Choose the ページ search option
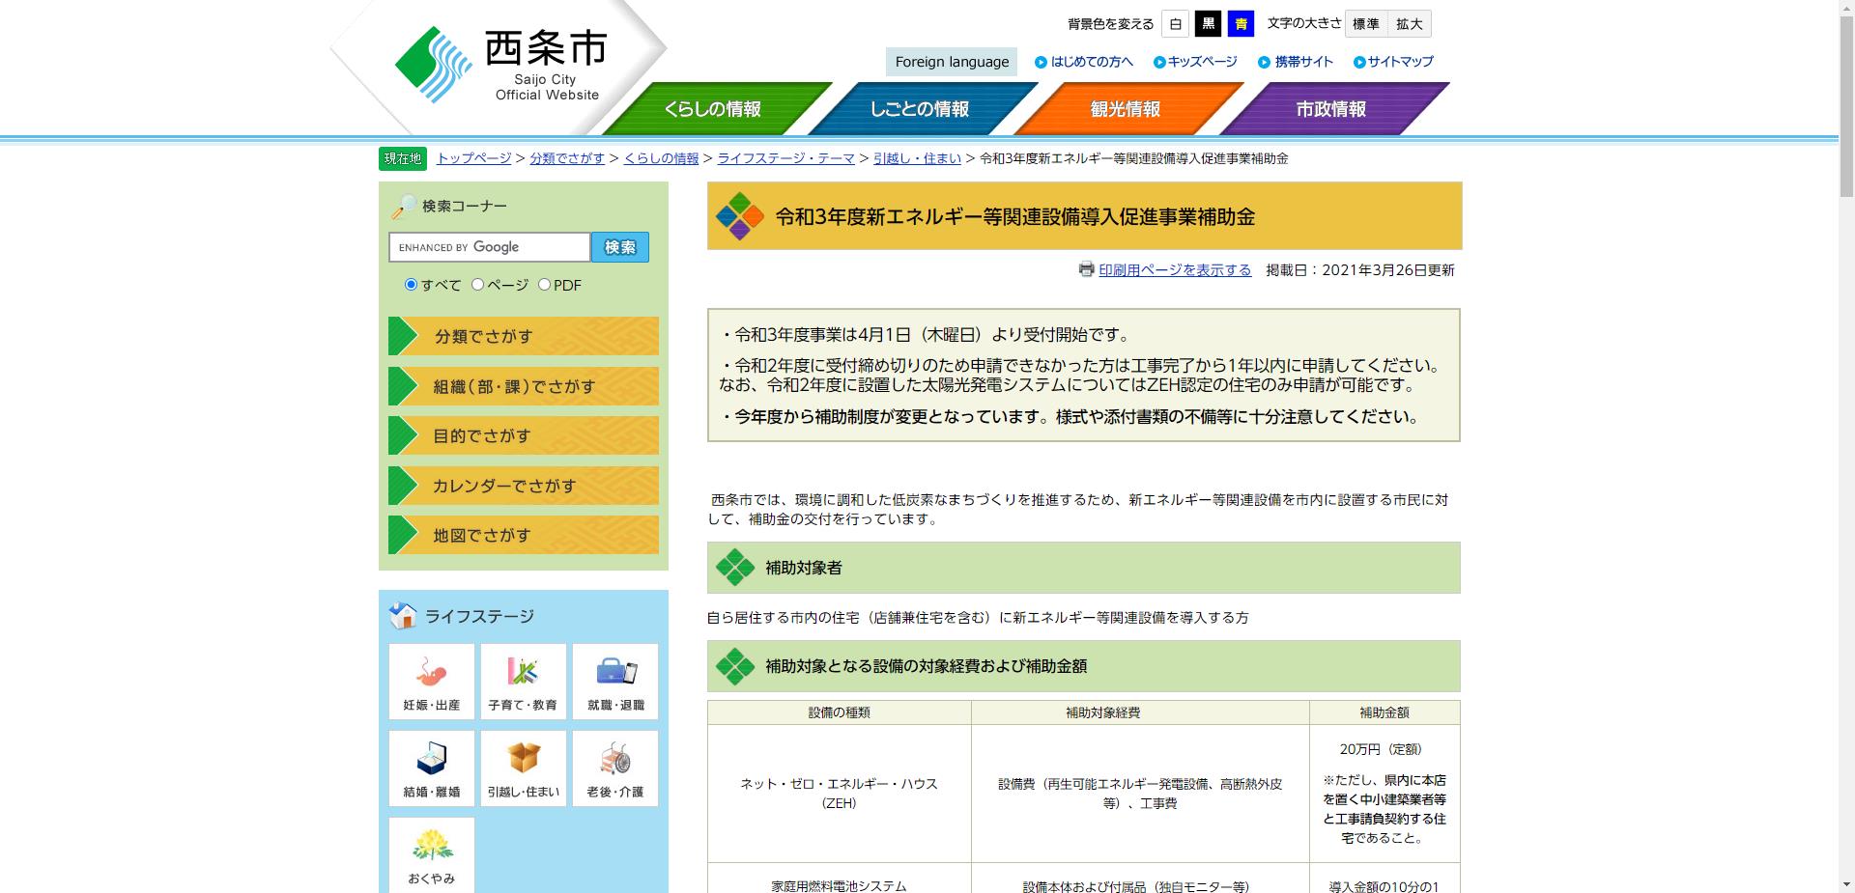 tap(476, 285)
